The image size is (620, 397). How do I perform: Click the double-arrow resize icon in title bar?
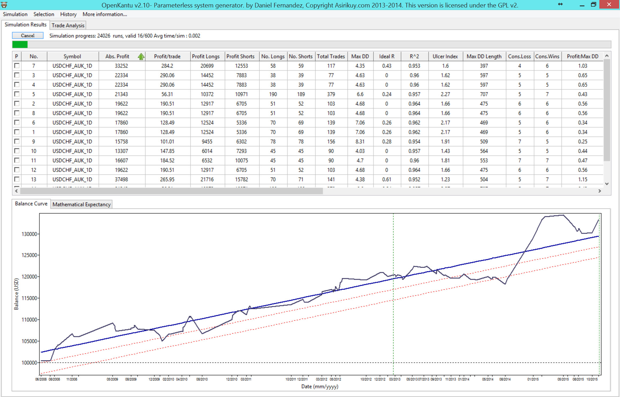pyautogui.click(x=560, y=4)
